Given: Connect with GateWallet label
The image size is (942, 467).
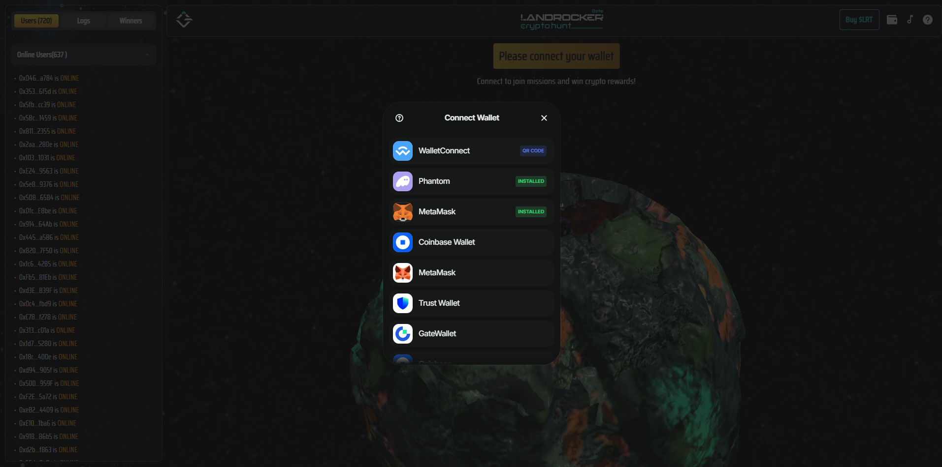Looking at the screenshot, I should [437, 334].
